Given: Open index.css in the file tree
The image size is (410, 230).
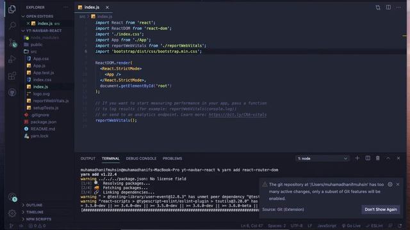Looking at the screenshot, I should tap(42, 80).
